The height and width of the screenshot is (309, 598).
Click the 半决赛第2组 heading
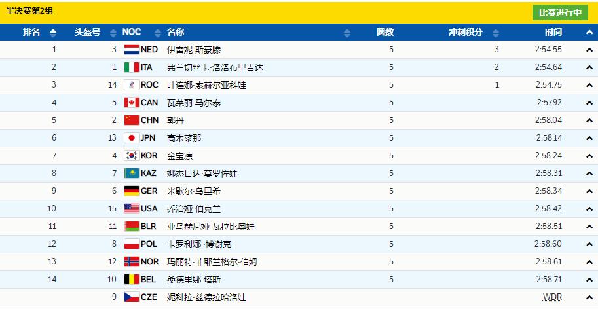click(x=29, y=11)
